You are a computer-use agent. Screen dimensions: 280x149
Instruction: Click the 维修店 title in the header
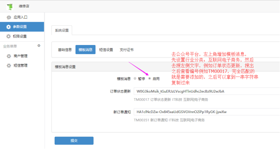(24, 6)
